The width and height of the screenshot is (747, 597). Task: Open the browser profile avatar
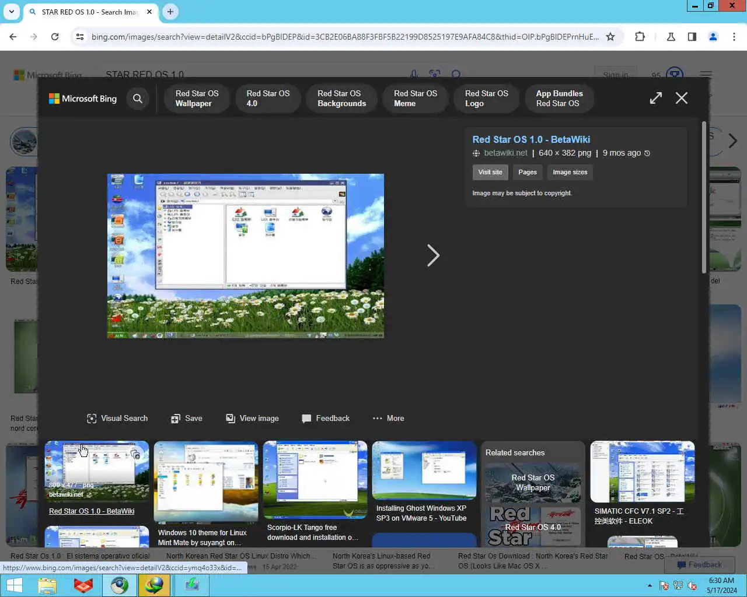pos(713,37)
